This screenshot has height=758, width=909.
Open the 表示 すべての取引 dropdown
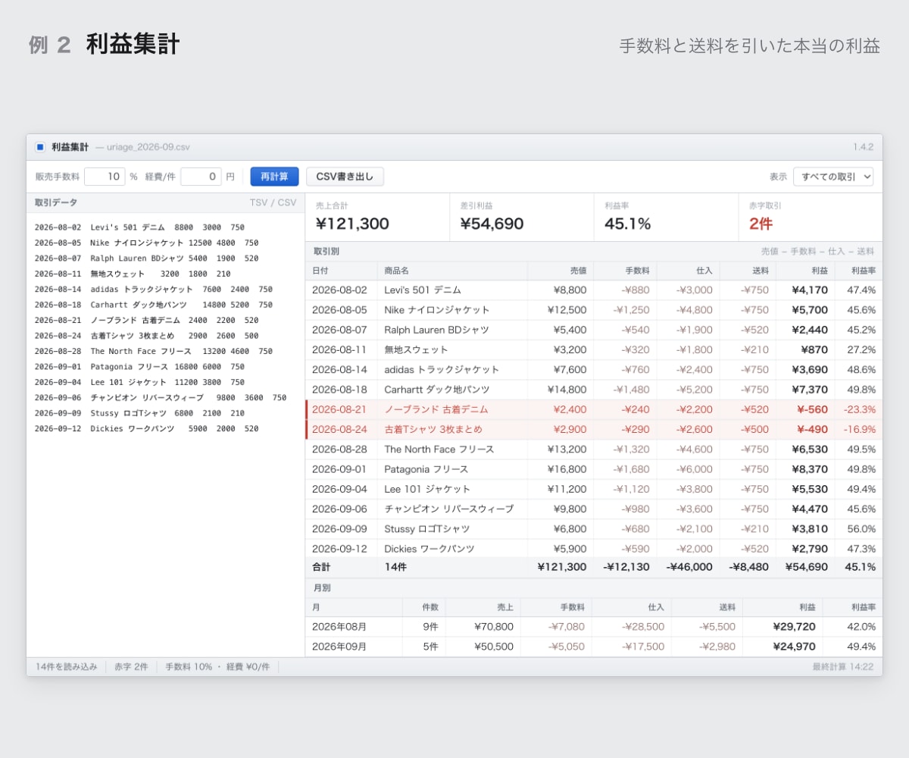click(x=833, y=177)
